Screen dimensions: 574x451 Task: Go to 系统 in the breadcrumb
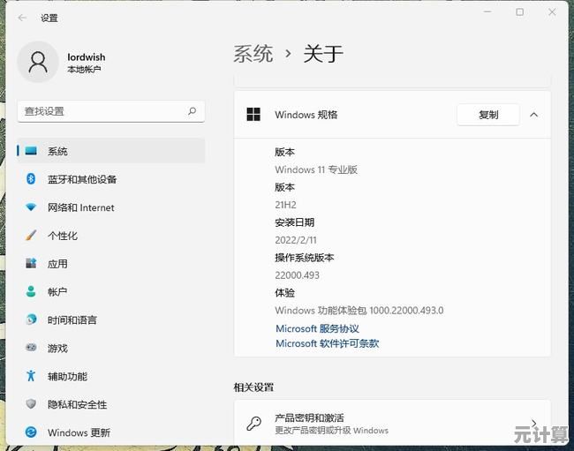click(253, 54)
